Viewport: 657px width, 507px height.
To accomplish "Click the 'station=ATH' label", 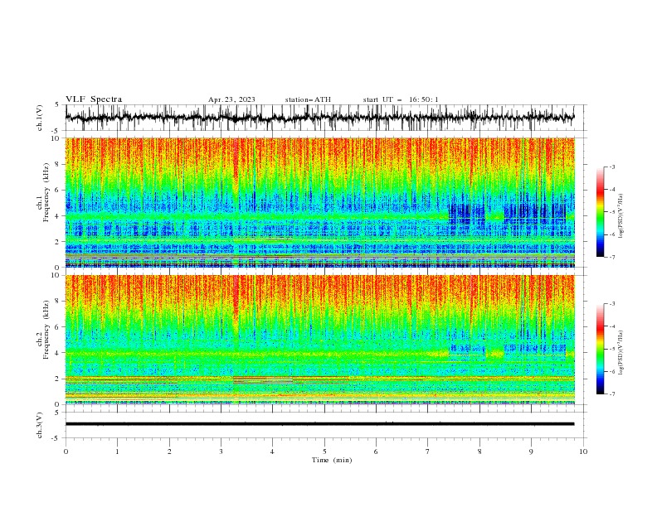I will 308,99.
